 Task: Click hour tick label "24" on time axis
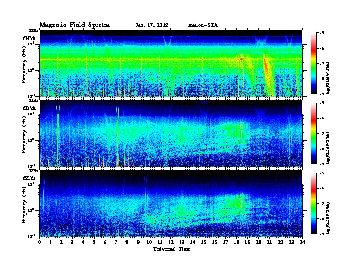point(302,242)
